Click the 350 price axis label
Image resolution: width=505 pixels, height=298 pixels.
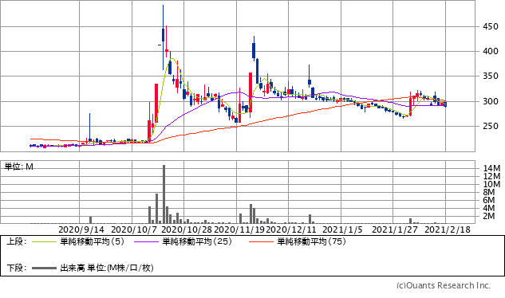coord(490,76)
